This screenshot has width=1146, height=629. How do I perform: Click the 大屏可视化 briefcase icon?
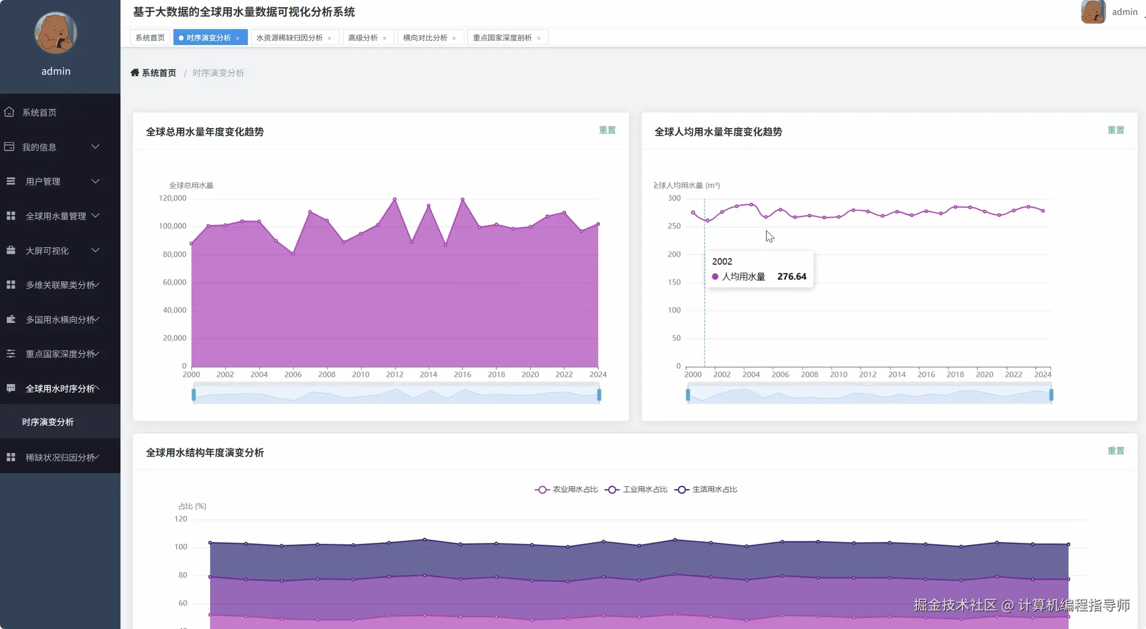point(11,250)
